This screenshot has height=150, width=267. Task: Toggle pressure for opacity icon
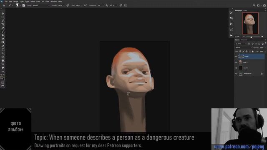pos(68,5)
